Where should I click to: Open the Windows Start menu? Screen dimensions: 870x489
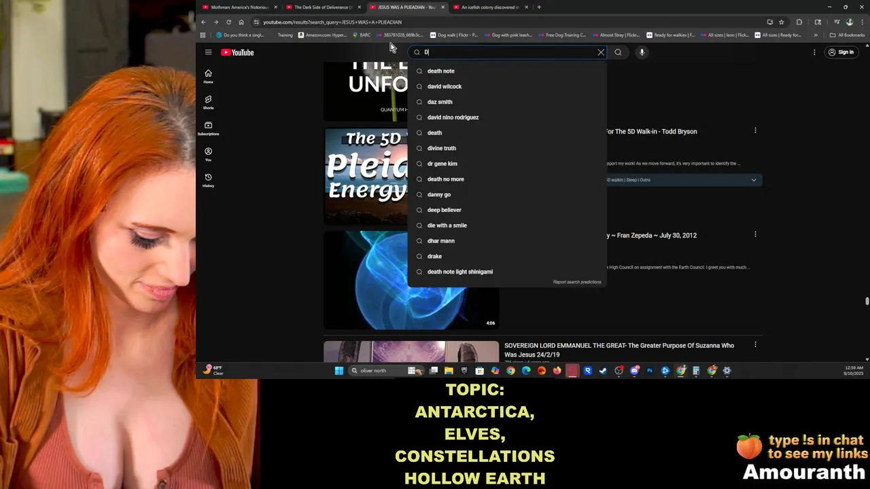pos(339,371)
